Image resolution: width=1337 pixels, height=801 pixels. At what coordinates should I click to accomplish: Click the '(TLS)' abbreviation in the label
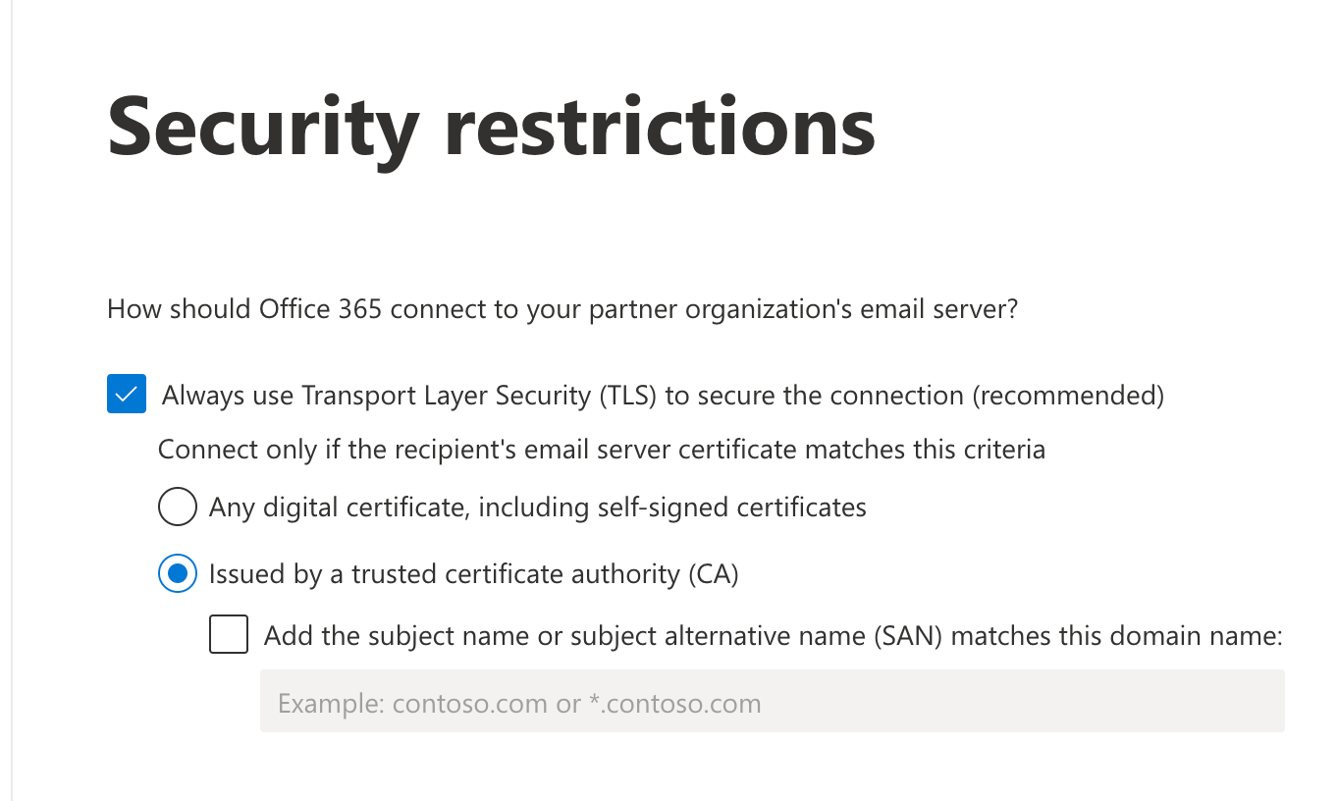click(622, 396)
